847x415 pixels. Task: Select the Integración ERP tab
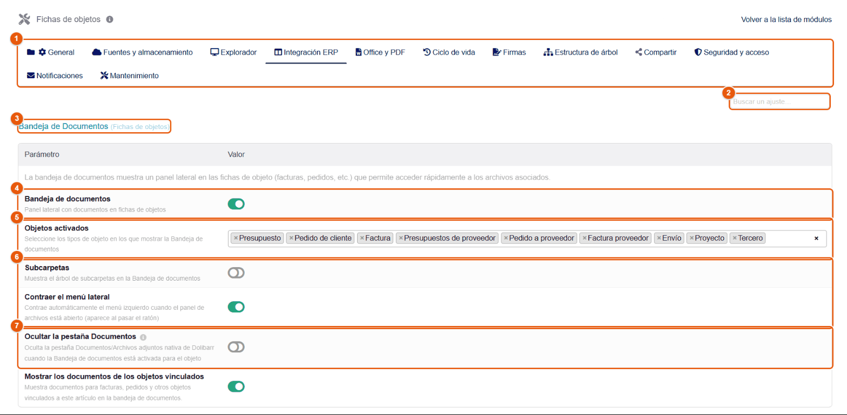pos(306,52)
